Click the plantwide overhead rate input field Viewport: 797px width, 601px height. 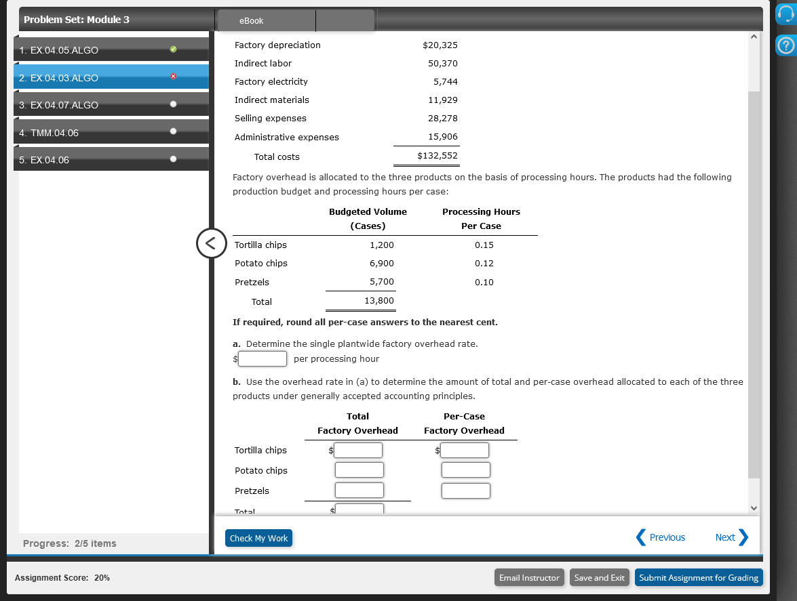[263, 359]
